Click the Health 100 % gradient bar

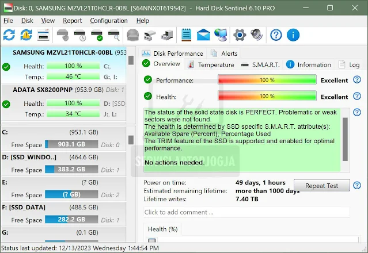click(267, 96)
